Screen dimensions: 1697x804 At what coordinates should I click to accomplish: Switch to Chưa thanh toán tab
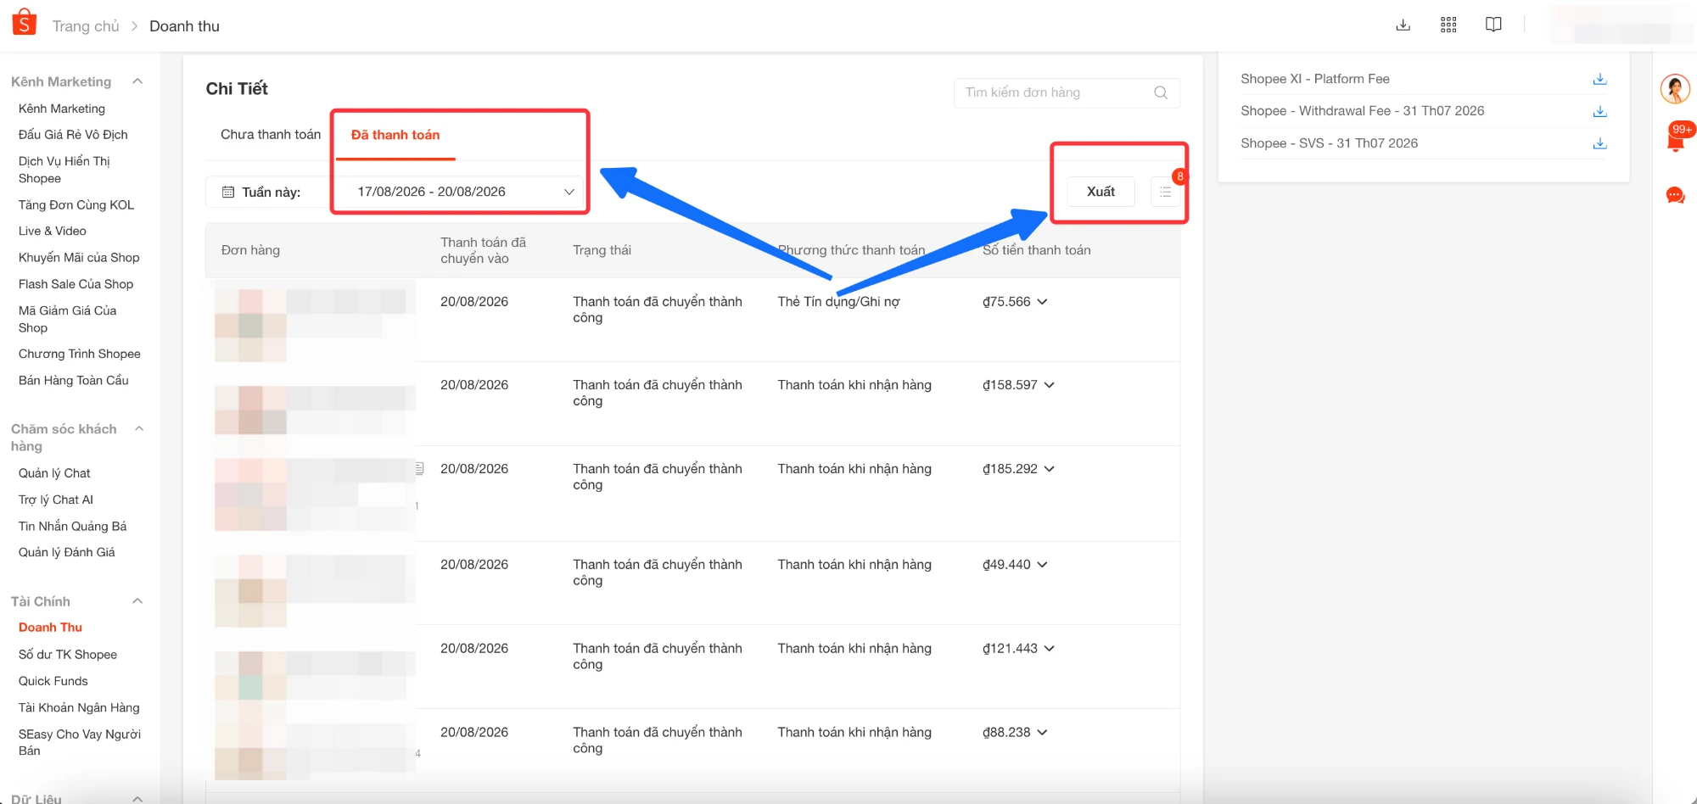click(x=271, y=135)
